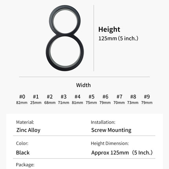Select the Height heading text

pos(109,29)
